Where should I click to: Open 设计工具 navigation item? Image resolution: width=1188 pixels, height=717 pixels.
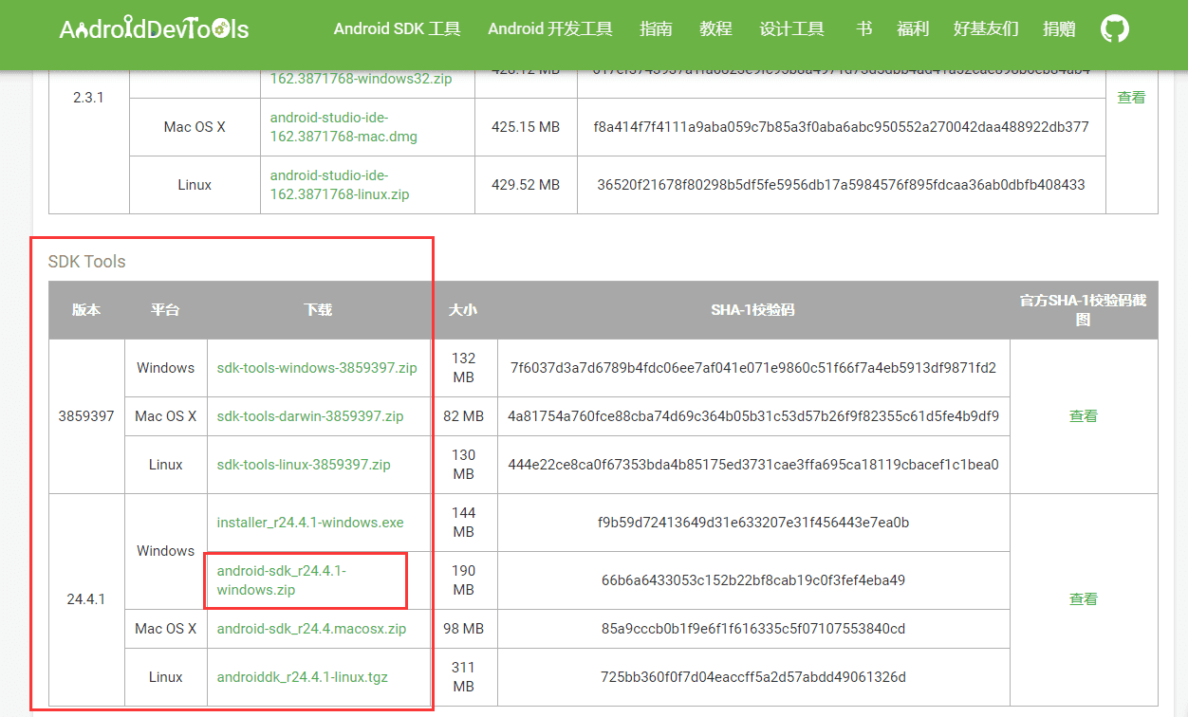point(791,28)
